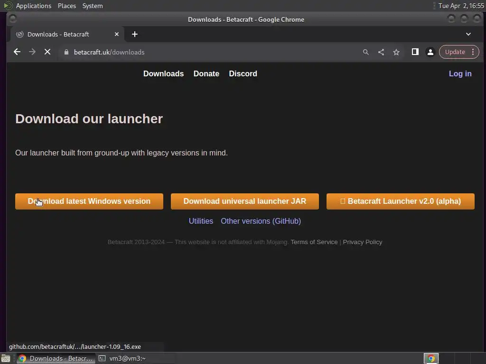The width and height of the screenshot is (486, 364).
Task: Stop loading the page
Action: (x=47, y=52)
